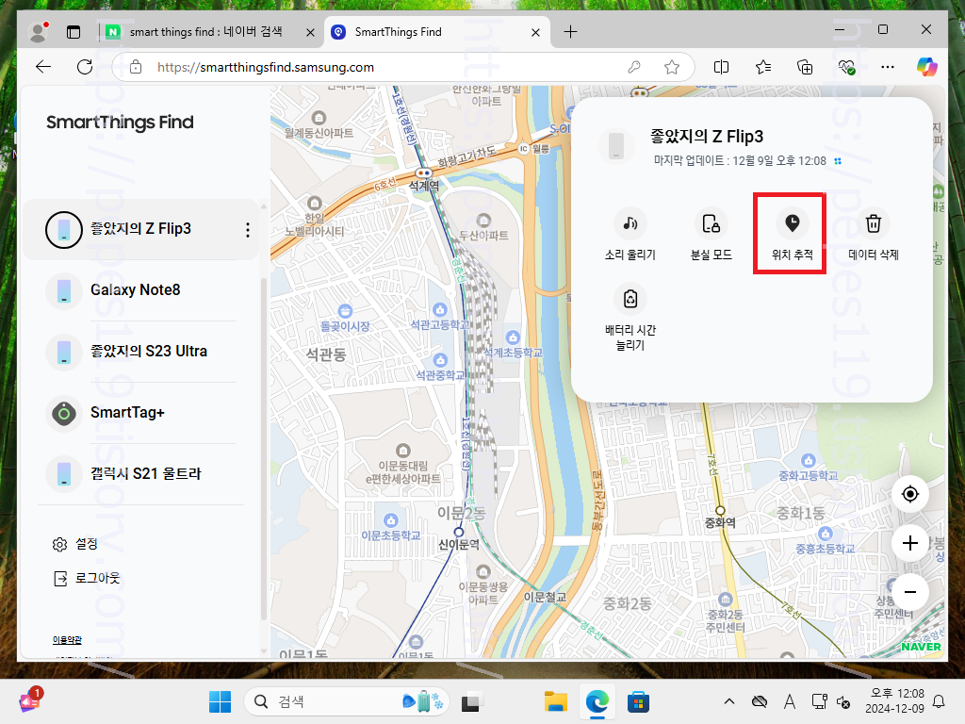
Task: Open Settings (설정) in sidebar
Action: tap(75, 544)
